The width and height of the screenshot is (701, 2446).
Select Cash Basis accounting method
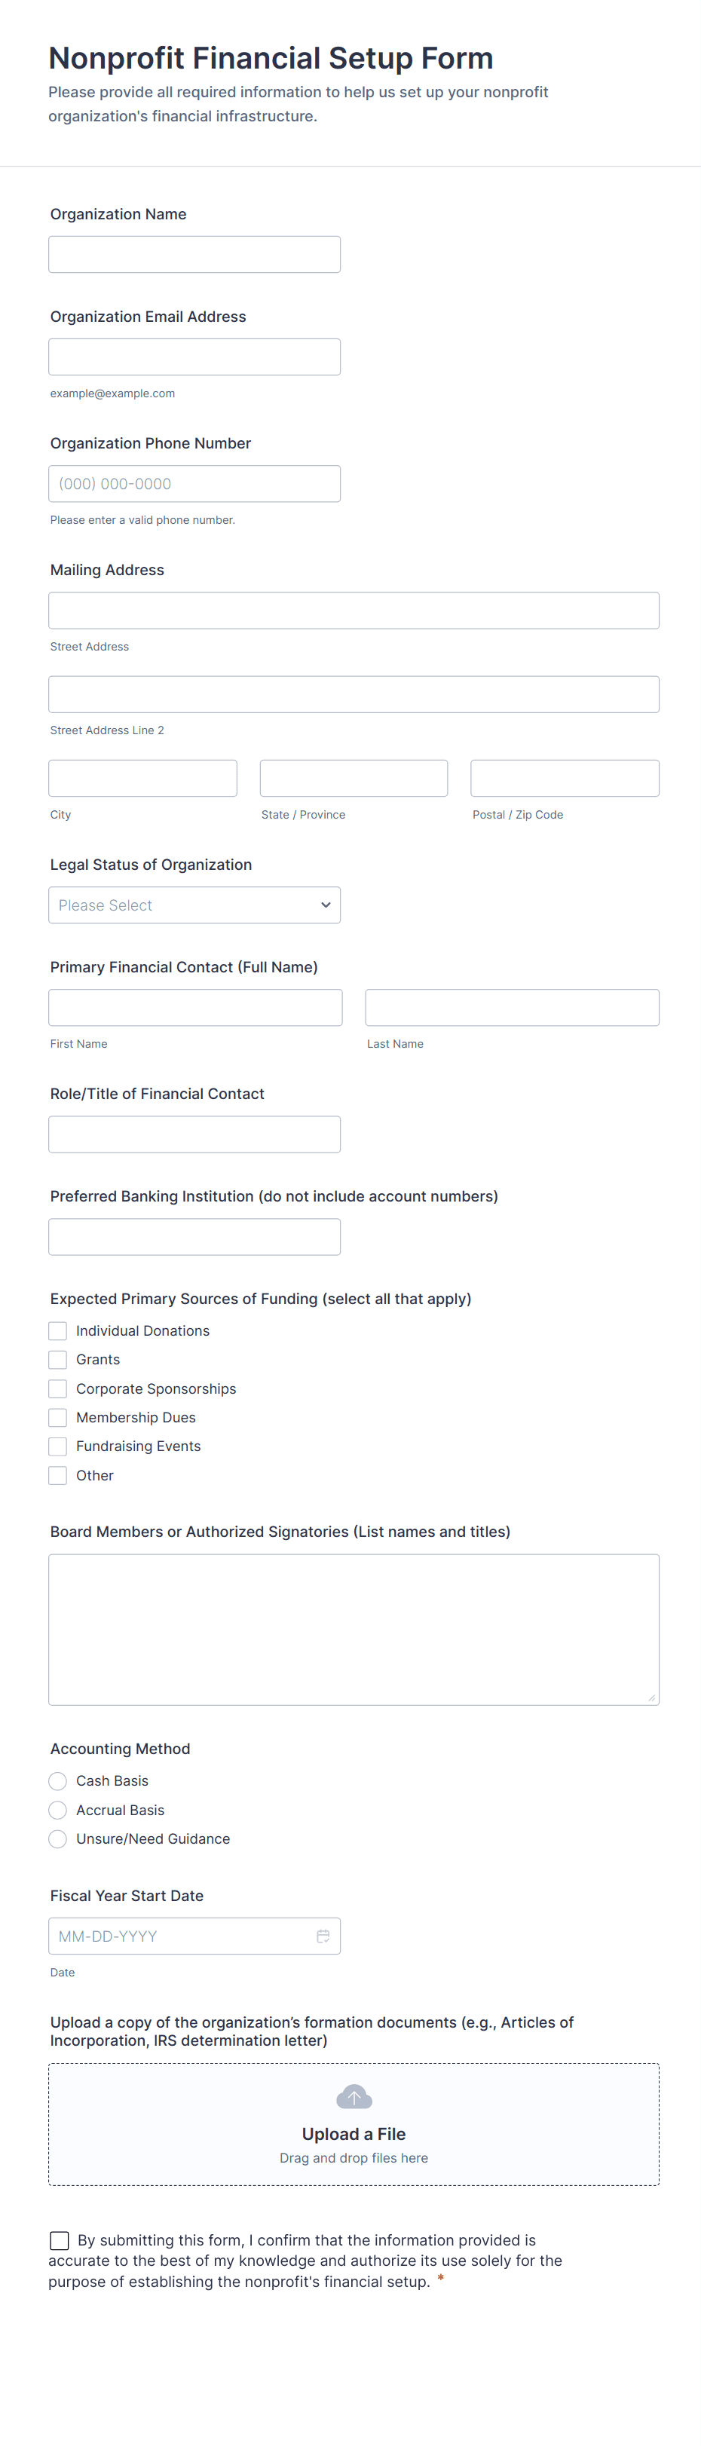point(58,1781)
